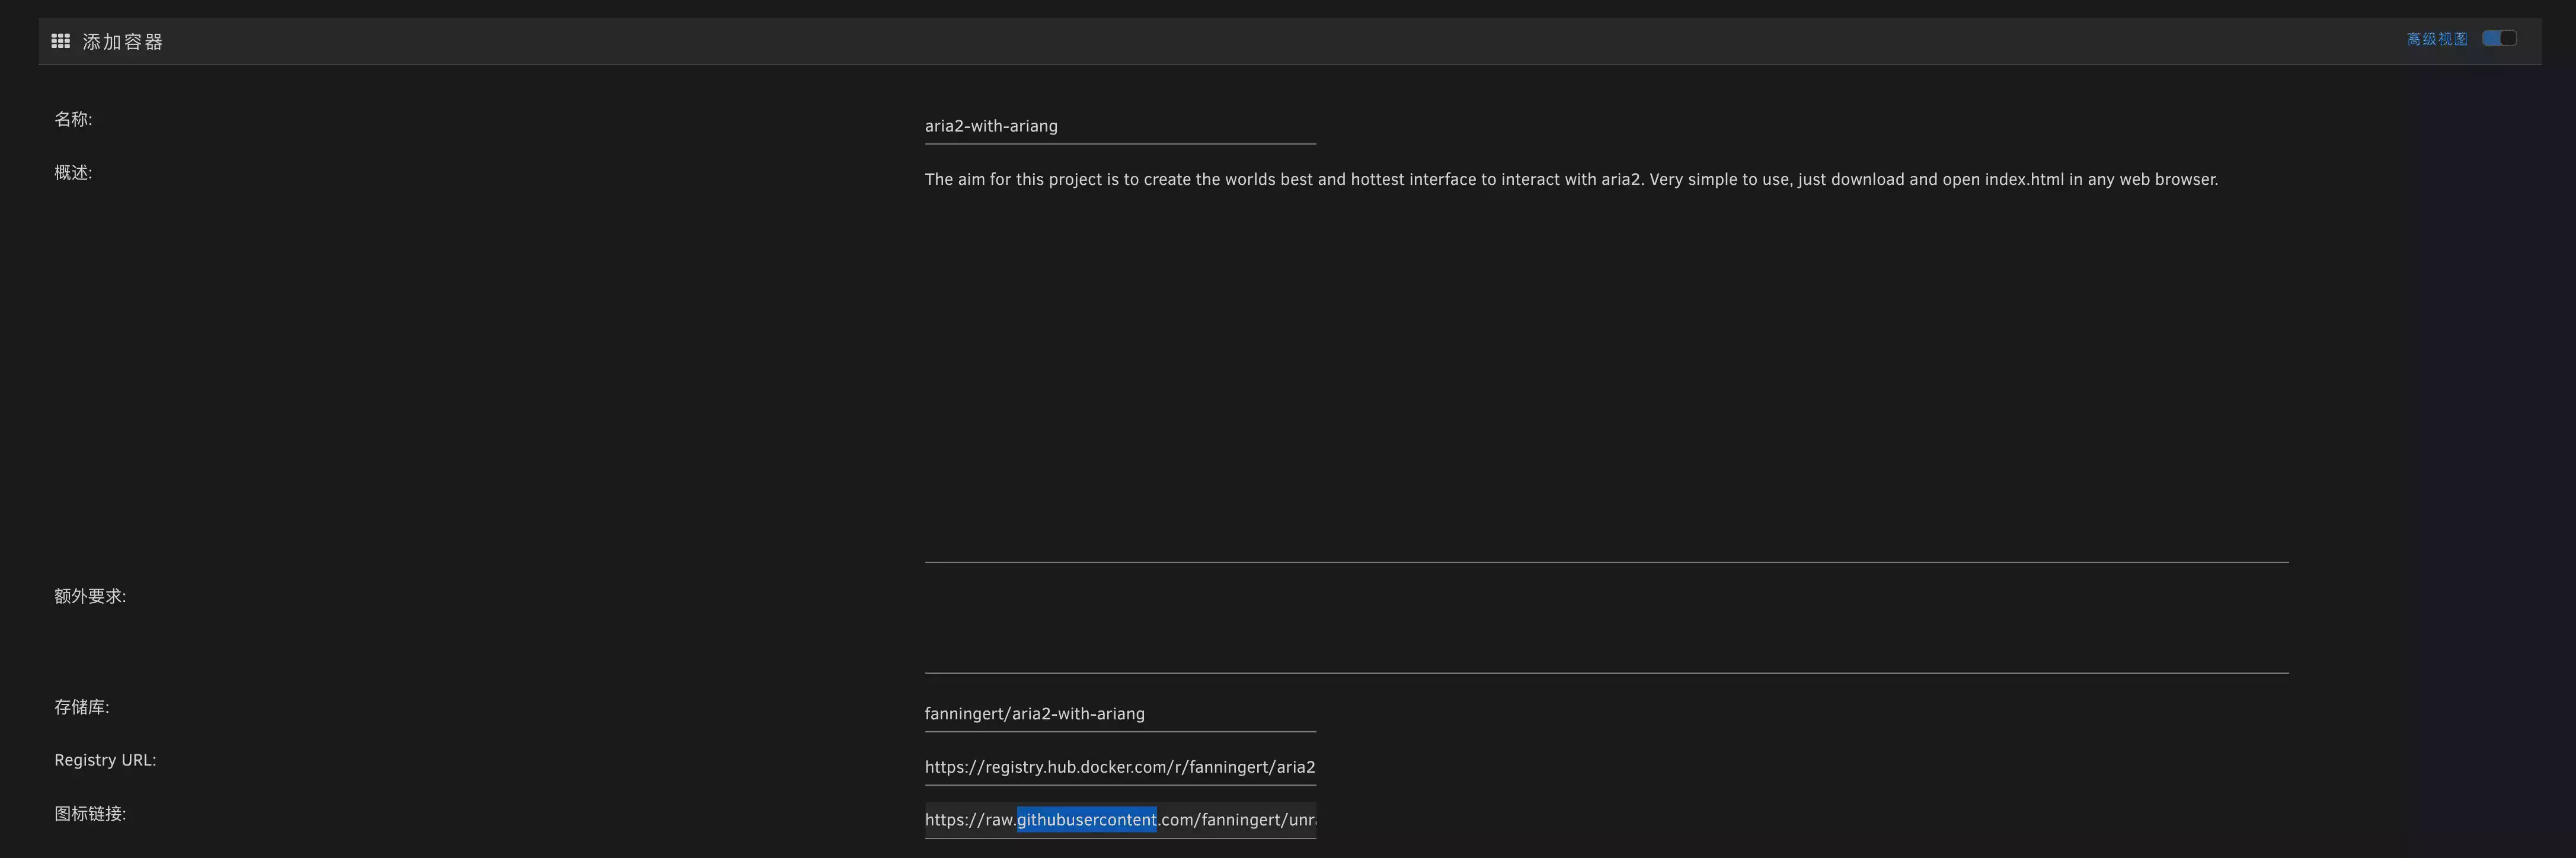Click the 高级视图 label text
This screenshot has height=858, width=2576.
2436,39
